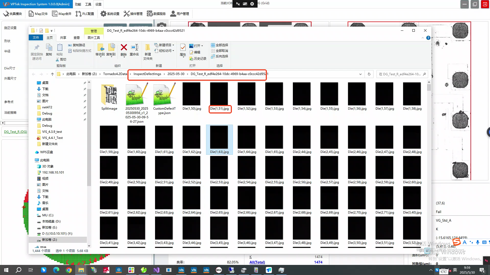This screenshot has width=490, height=275.
Task: Switch to the 共享 ribbon tab
Action: pyautogui.click(x=63, y=38)
